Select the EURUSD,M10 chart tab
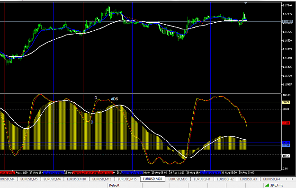 [76, 179]
